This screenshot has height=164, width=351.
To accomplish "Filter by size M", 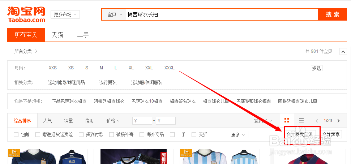I will pos(102,68).
